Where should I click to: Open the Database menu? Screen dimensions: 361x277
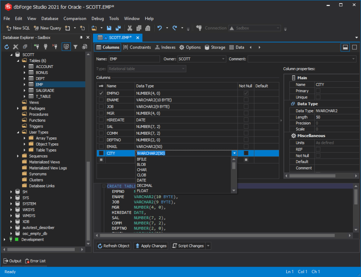50,18
